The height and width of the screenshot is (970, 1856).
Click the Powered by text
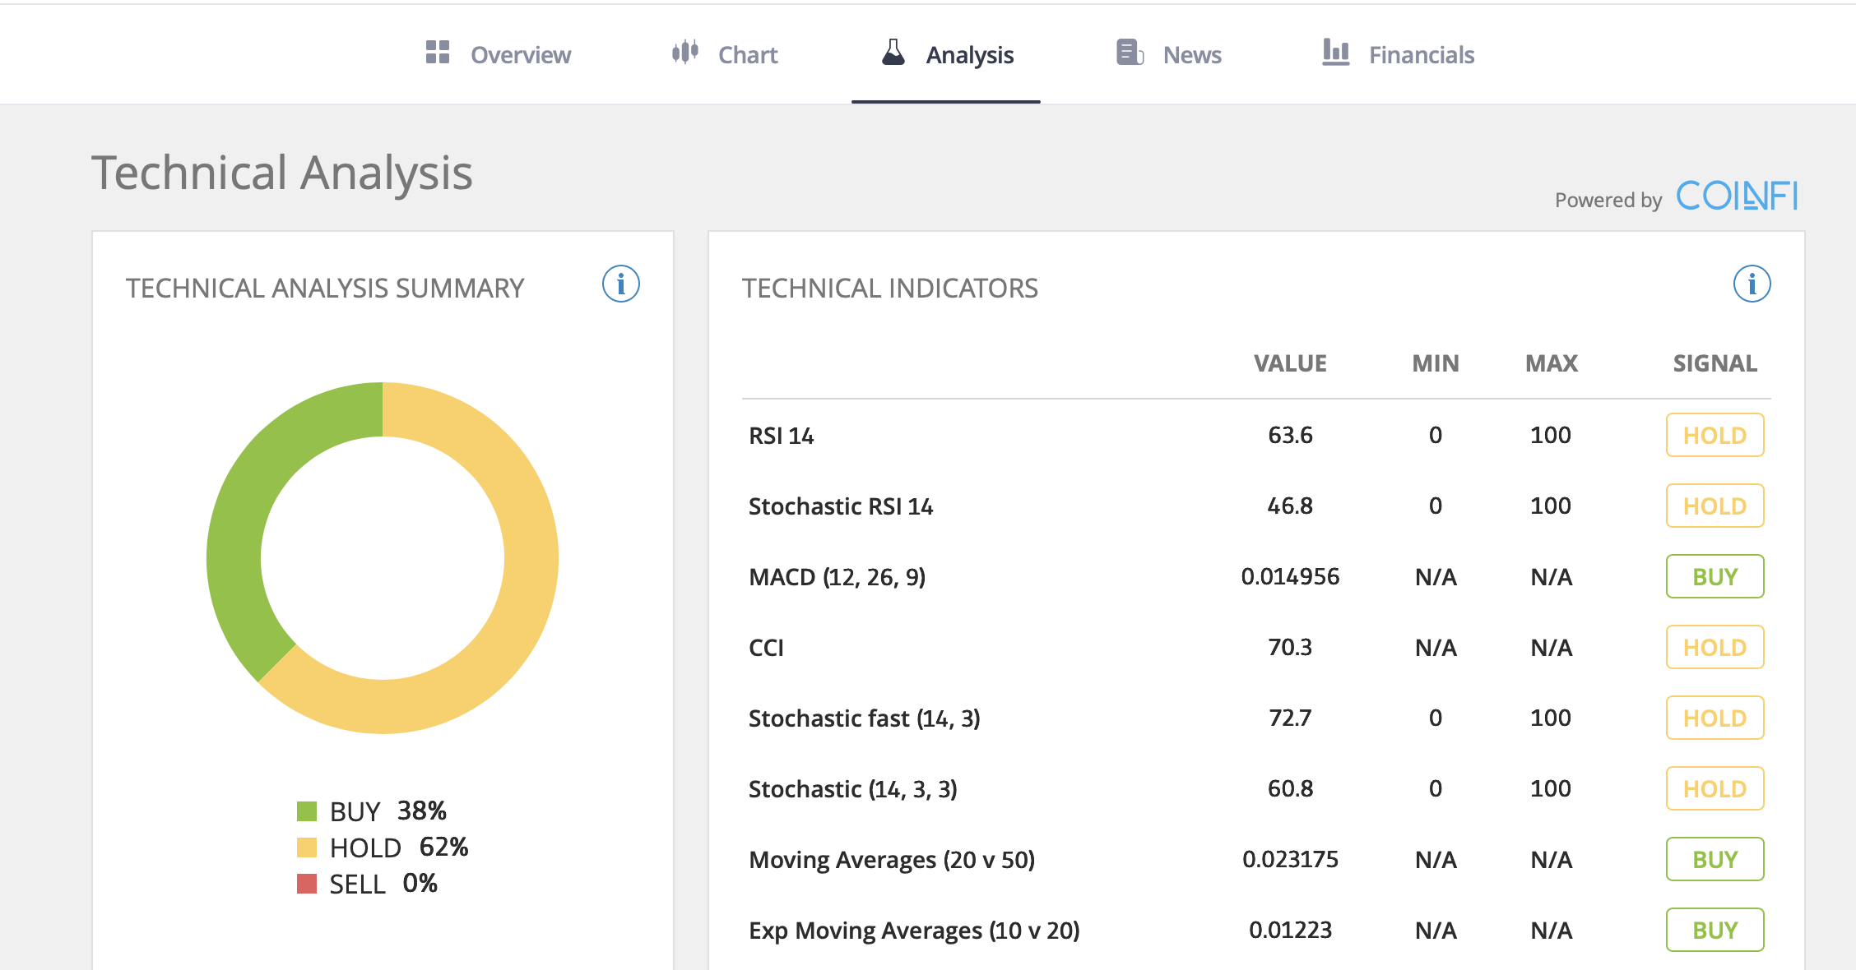point(1608,201)
